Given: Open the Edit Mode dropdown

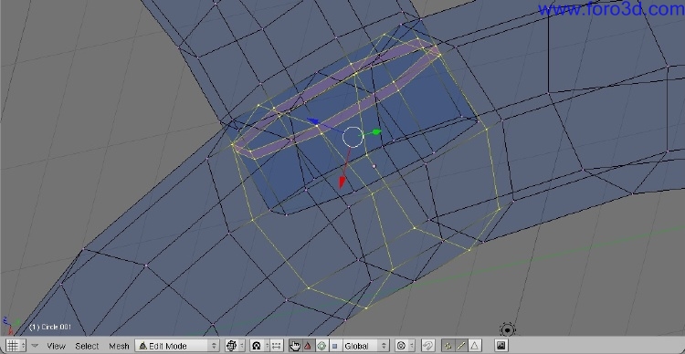Looking at the screenshot, I should [177, 346].
